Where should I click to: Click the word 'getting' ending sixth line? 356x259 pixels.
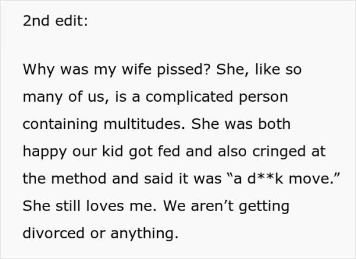click(x=264, y=207)
